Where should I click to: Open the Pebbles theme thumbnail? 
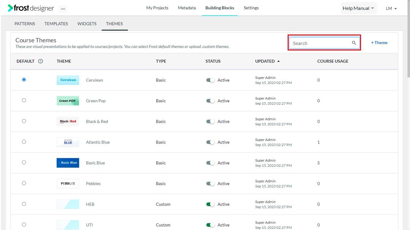[68, 183]
